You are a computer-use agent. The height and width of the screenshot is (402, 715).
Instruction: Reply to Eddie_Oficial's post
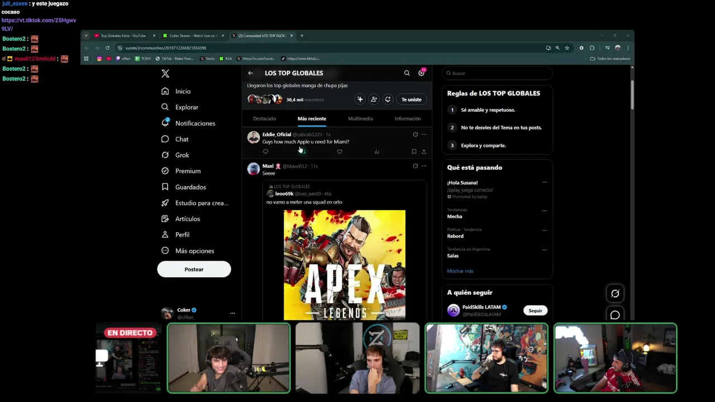pos(265,151)
